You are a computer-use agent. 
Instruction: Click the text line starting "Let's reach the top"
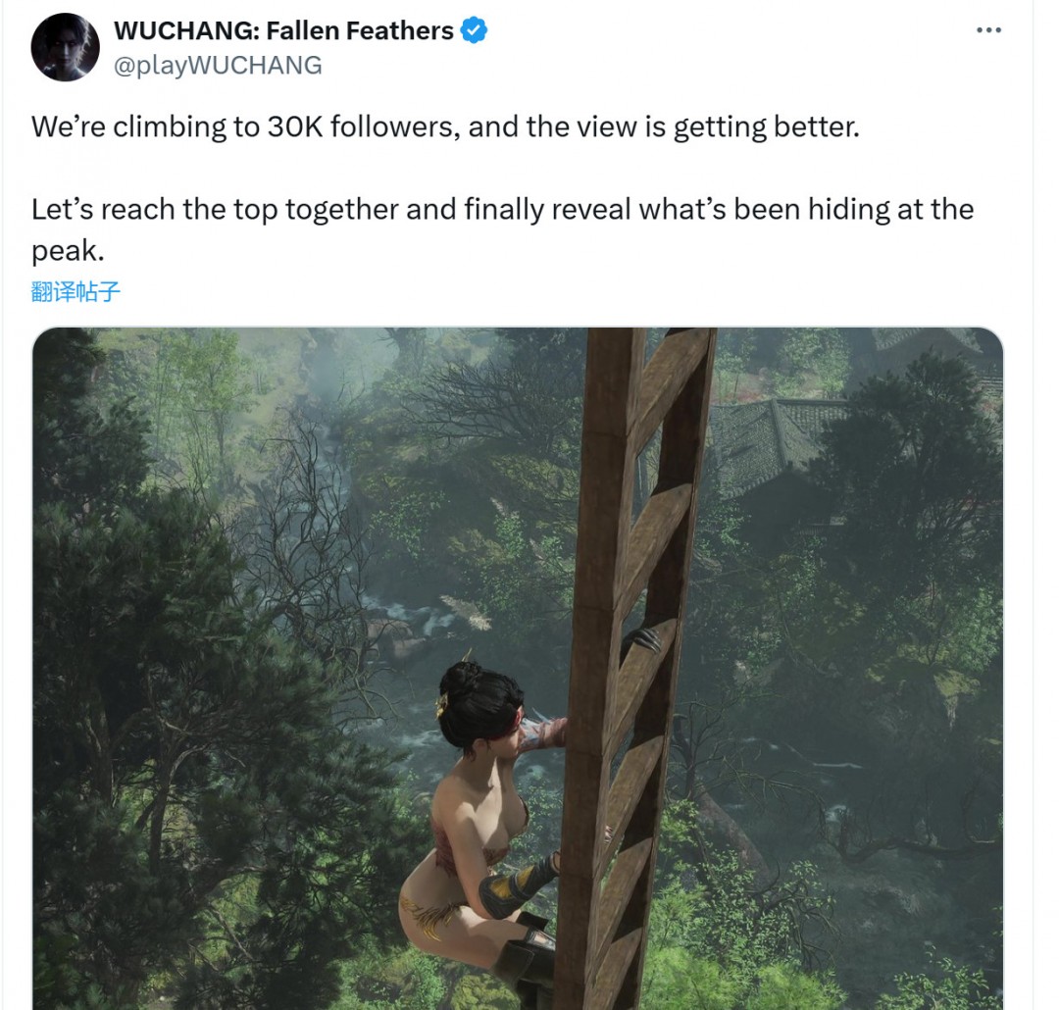tap(502, 210)
